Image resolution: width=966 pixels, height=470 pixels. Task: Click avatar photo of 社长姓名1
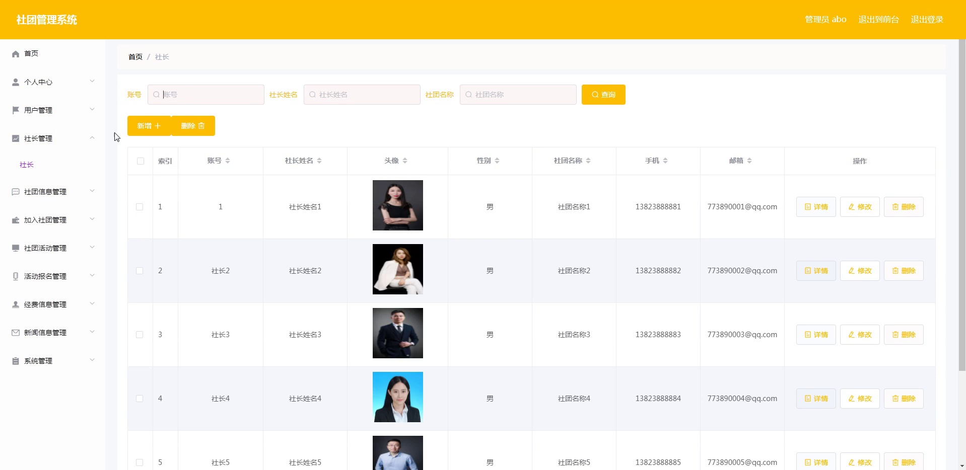(398, 205)
